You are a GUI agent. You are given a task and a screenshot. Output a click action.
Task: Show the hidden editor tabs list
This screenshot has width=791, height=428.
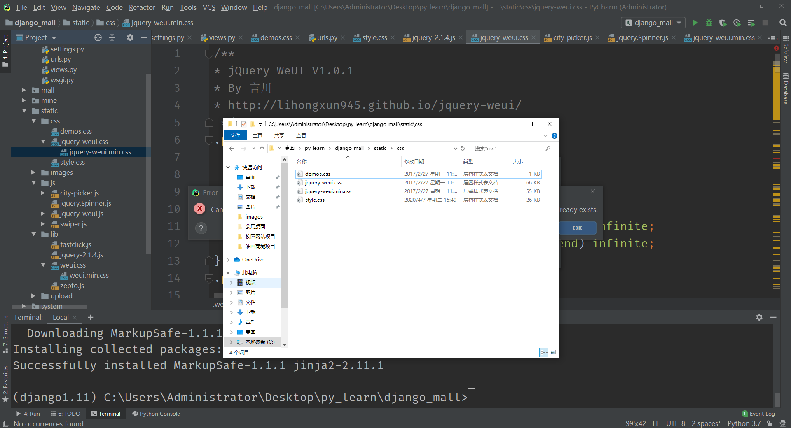[x=772, y=38]
